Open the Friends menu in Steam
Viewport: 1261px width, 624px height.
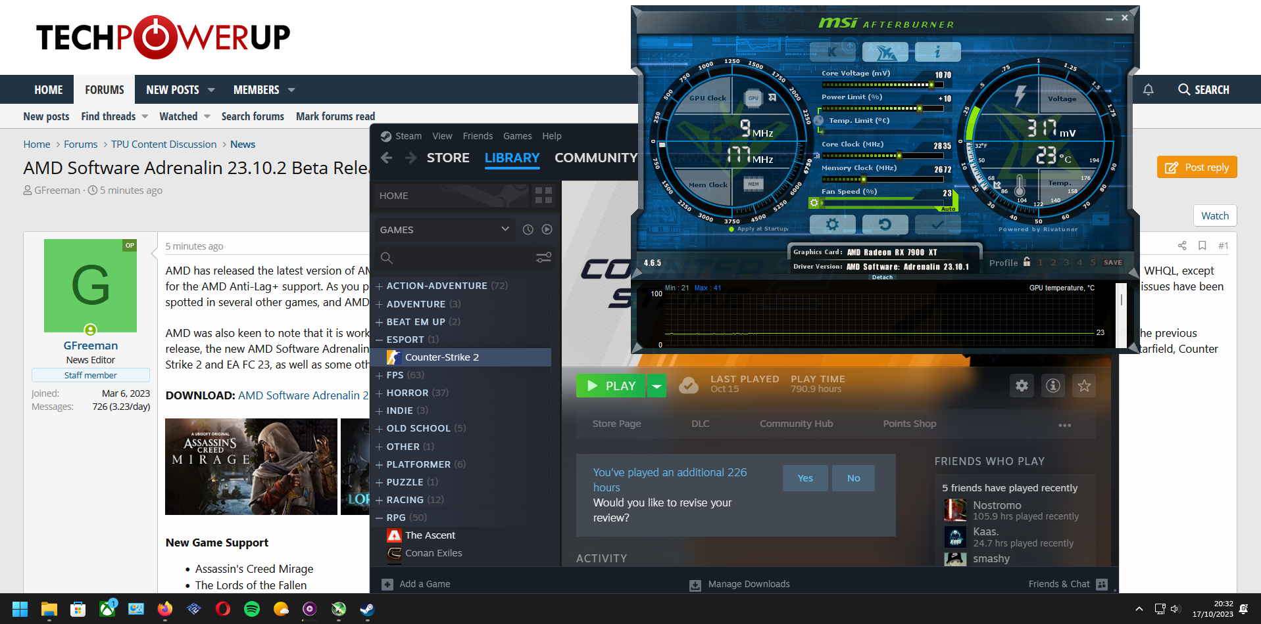point(478,136)
